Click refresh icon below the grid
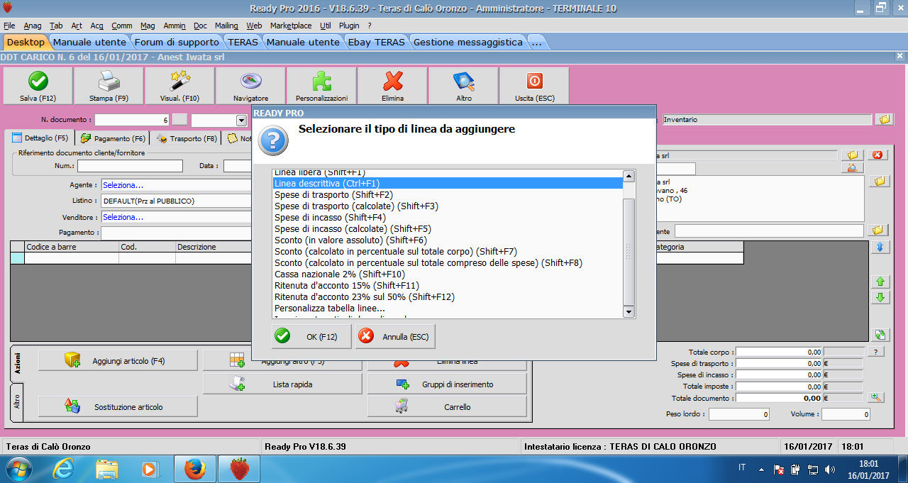This screenshot has height=483, width=908. [x=880, y=334]
